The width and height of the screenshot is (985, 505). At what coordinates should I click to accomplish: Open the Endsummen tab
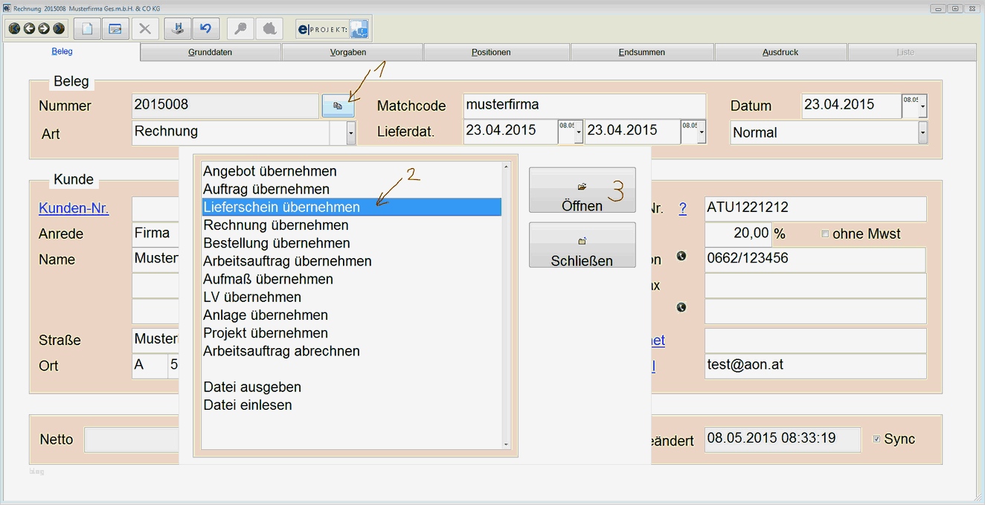641,53
